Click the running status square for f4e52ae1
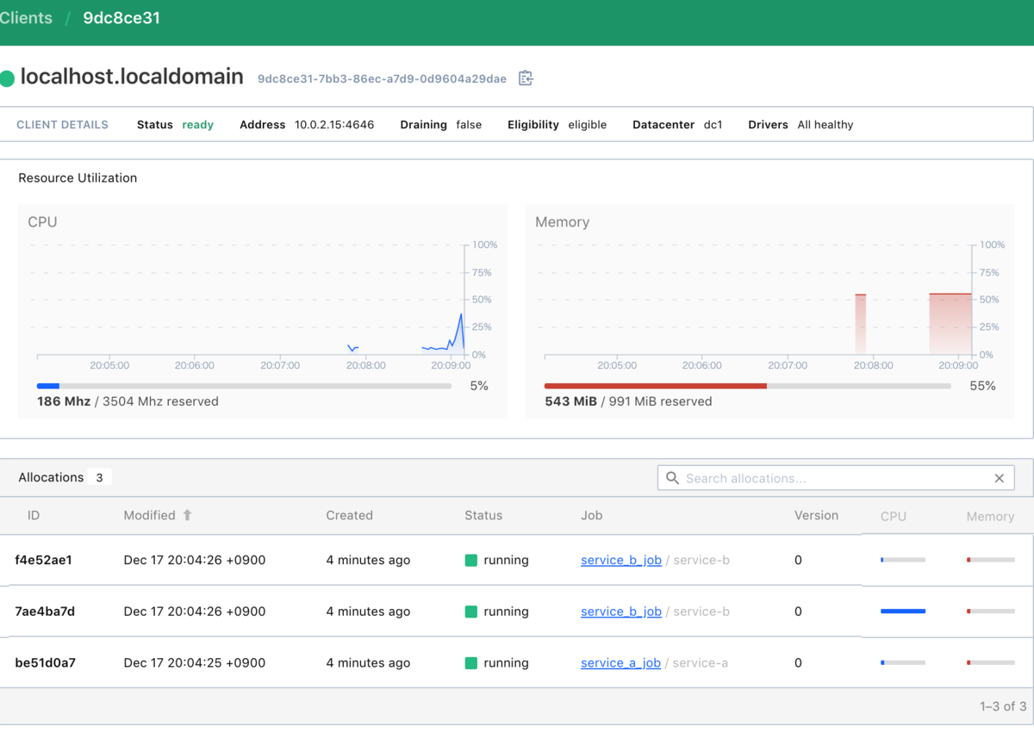Image resolution: width=1034 pixels, height=733 pixels. click(470, 560)
